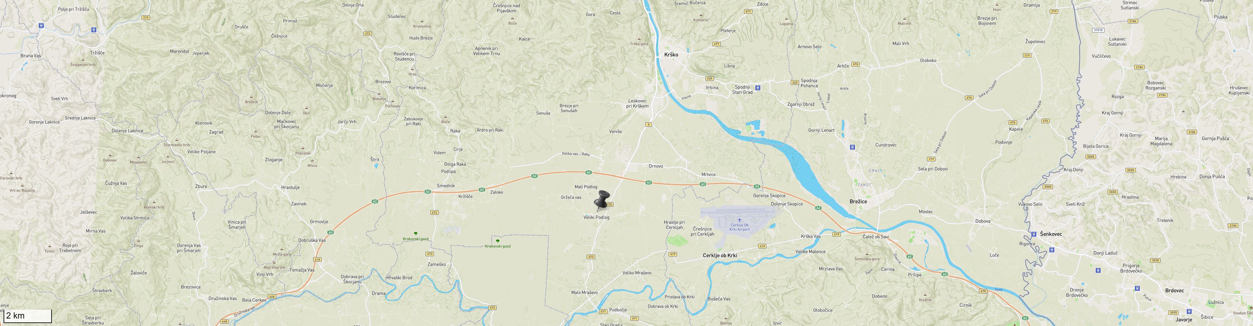The width and height of the screenshot is (1253, 326).
Task: Click the train station icon beside Šenkovec label
Action: coord(1034,234)
